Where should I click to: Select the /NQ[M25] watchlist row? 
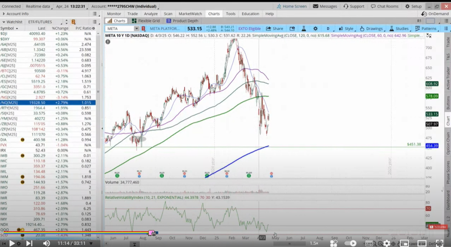coord(48,102)
